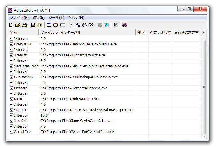
Task: Insert an interval using the red clock icon
Action: tap(56, 25)
